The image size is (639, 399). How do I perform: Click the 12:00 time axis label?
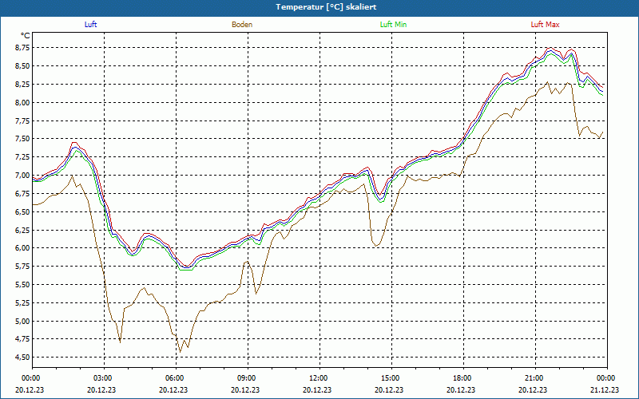click(317, 378)
